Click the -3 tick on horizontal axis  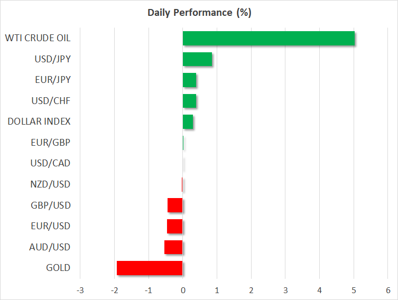(80, 290)
